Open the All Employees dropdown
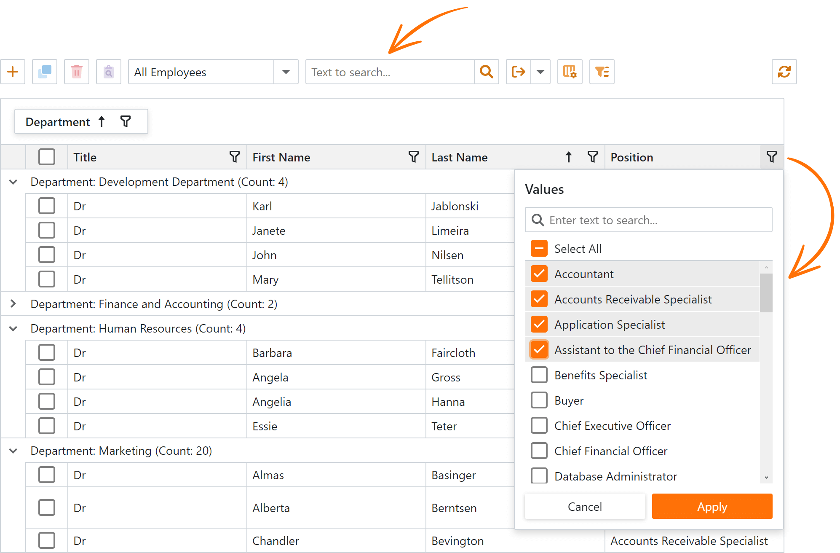 tap(286, 72)
